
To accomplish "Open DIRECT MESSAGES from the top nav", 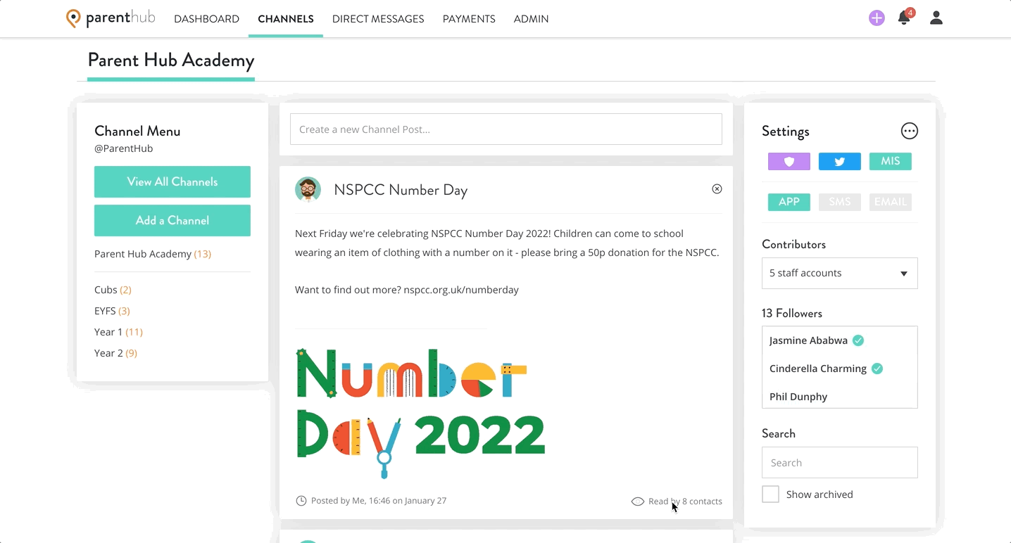I will point(378,19).
